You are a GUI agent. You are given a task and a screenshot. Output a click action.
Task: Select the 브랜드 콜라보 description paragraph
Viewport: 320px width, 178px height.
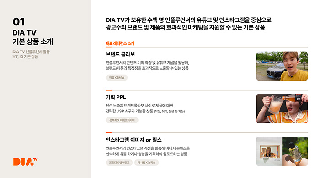click(x=147, y=66)
